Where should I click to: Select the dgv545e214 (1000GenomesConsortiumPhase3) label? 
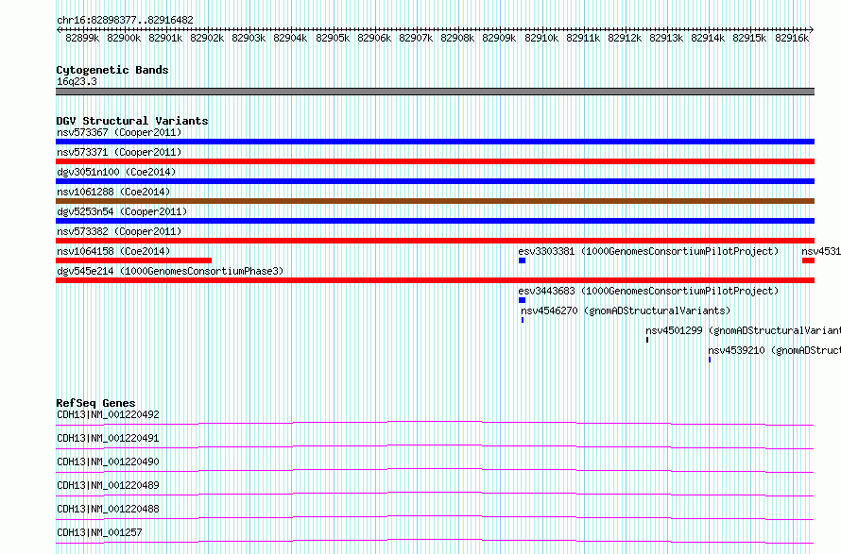[x=170, y=271]
